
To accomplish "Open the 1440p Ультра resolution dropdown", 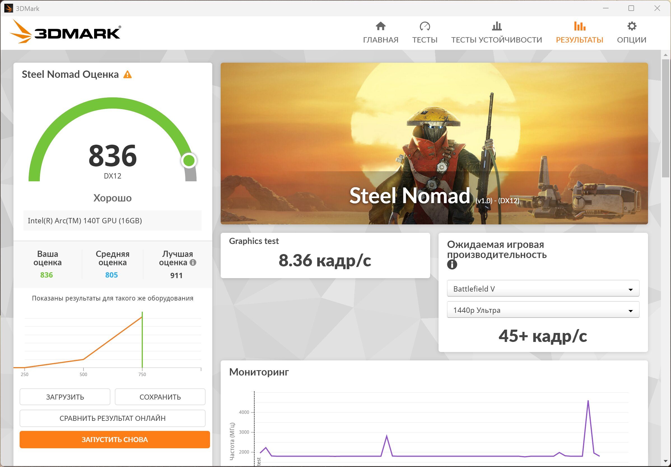I will coord(538,310).
